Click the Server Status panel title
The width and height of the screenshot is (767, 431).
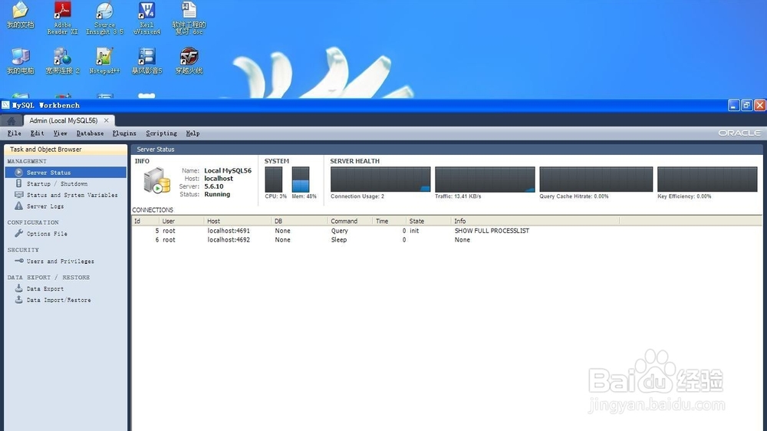[x=156, y=150]
